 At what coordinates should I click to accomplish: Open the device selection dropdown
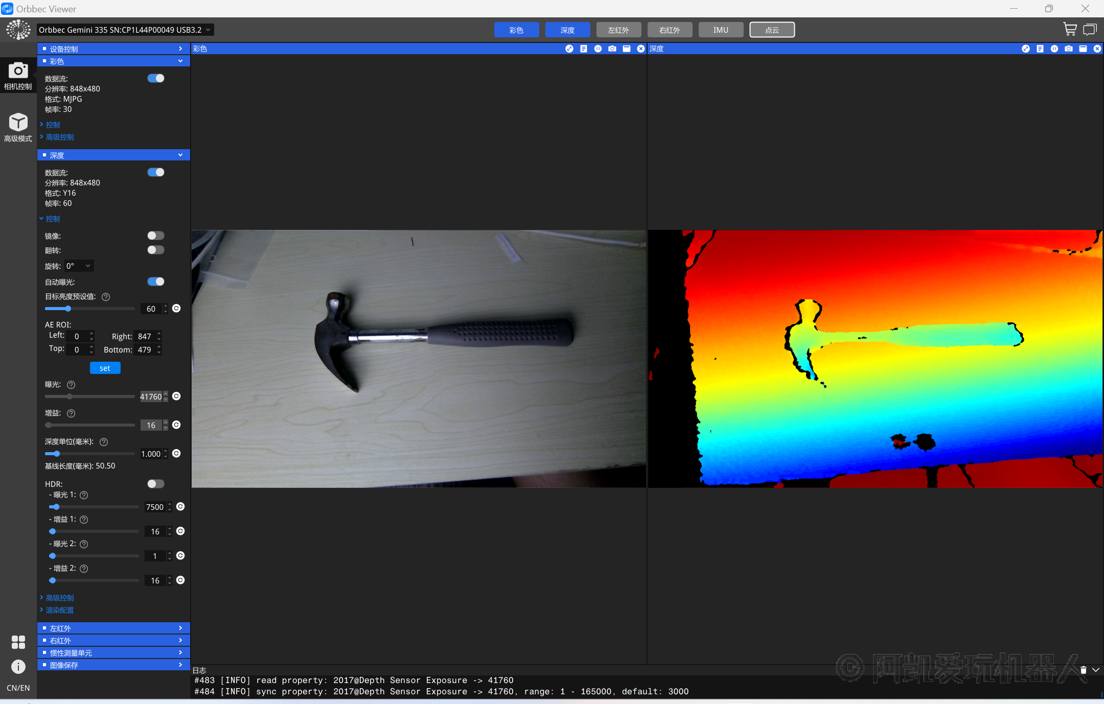pyautogui.click(x=125, y=30)
